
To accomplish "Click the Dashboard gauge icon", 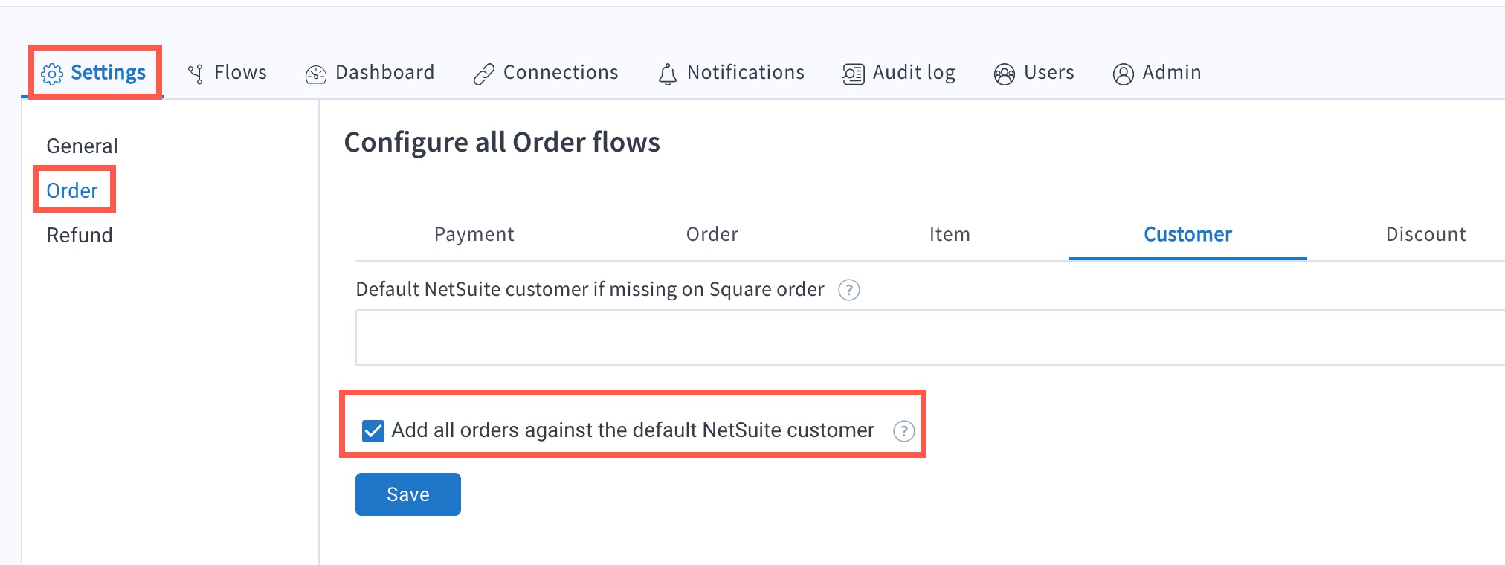I will pos(316,74).
